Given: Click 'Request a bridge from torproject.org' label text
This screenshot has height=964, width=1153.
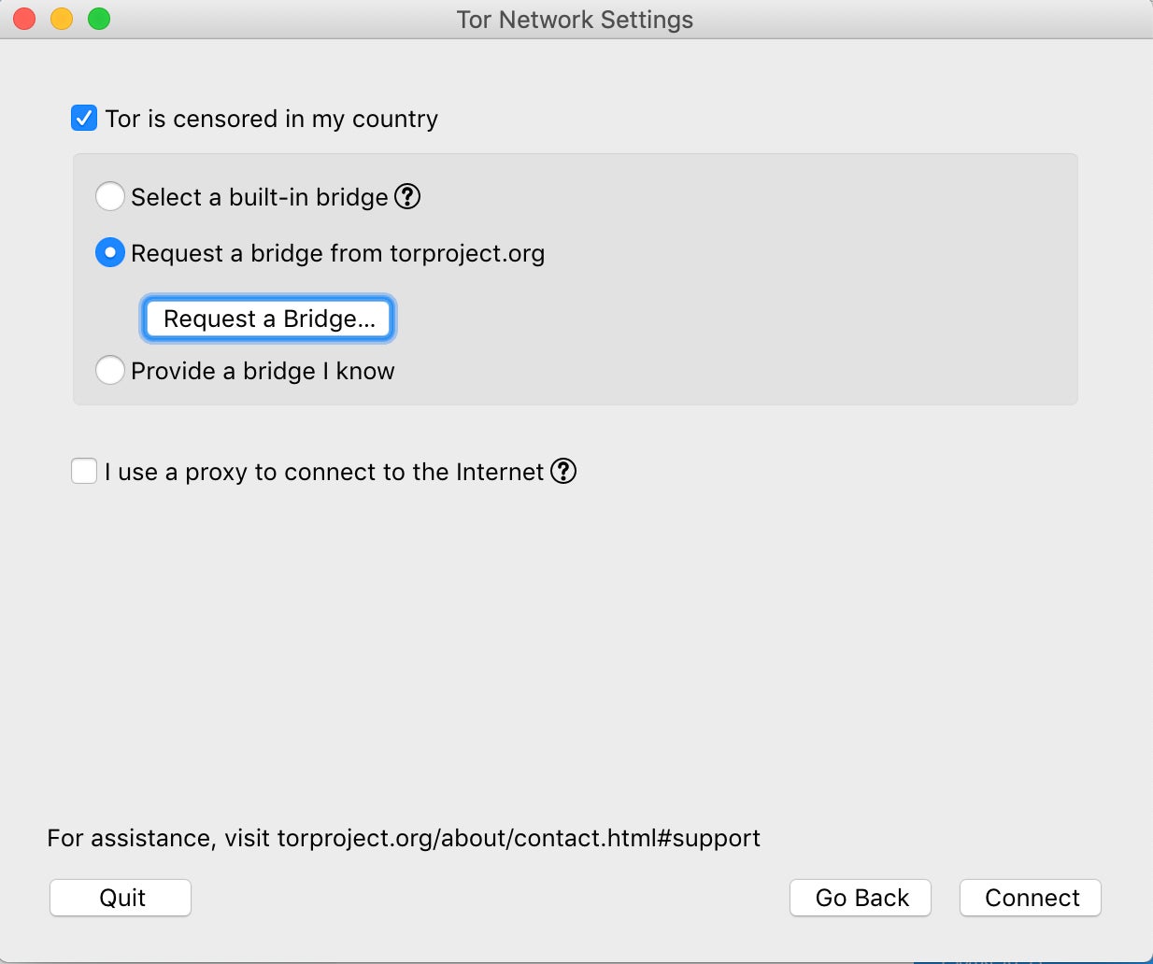Looking at the screenshot, I should (338, 253).
